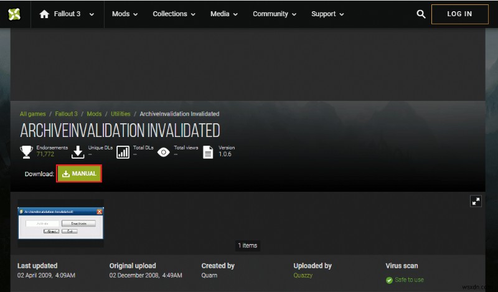Screen dimensions: 498x292
Task: Open the ArchiveInvalidation screenshot thumbnail
Action: click(x=60, y=223)
